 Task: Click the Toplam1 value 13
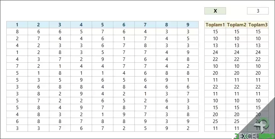coord(215,45)
